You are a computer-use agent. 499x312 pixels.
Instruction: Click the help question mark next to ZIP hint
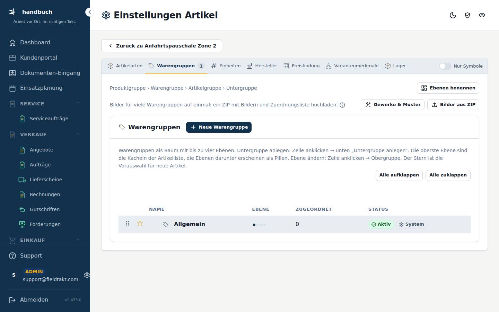point(342,105)
